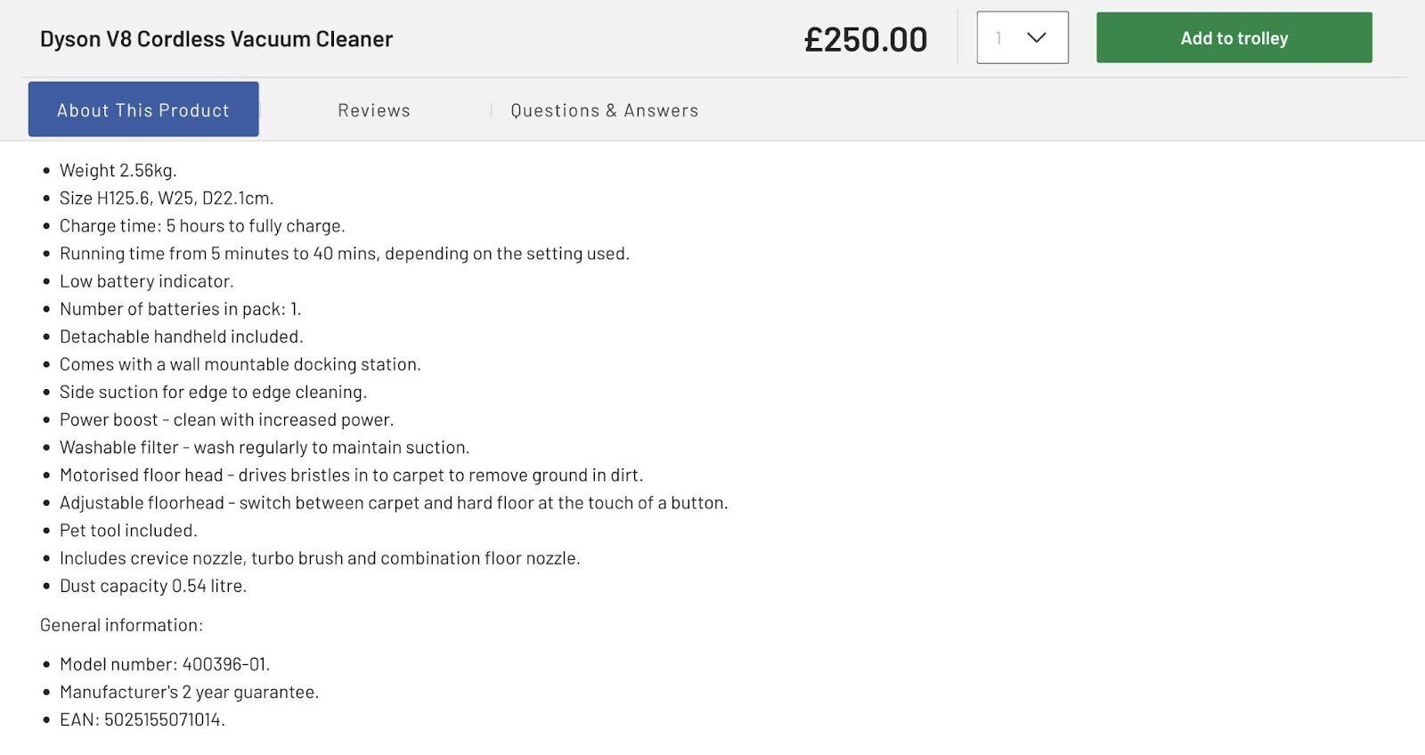Select the Washable filter bullet item
The image size is (1425, 755).
point(264,447)
